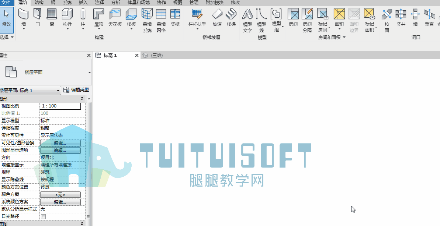Click the <无> 颜色方案 button
The height and width of the screenshot is (226, 440).
coord(60,194)
